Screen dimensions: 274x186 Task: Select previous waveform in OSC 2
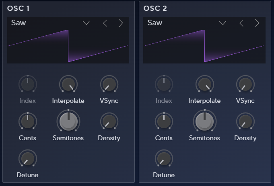point(241,23)
